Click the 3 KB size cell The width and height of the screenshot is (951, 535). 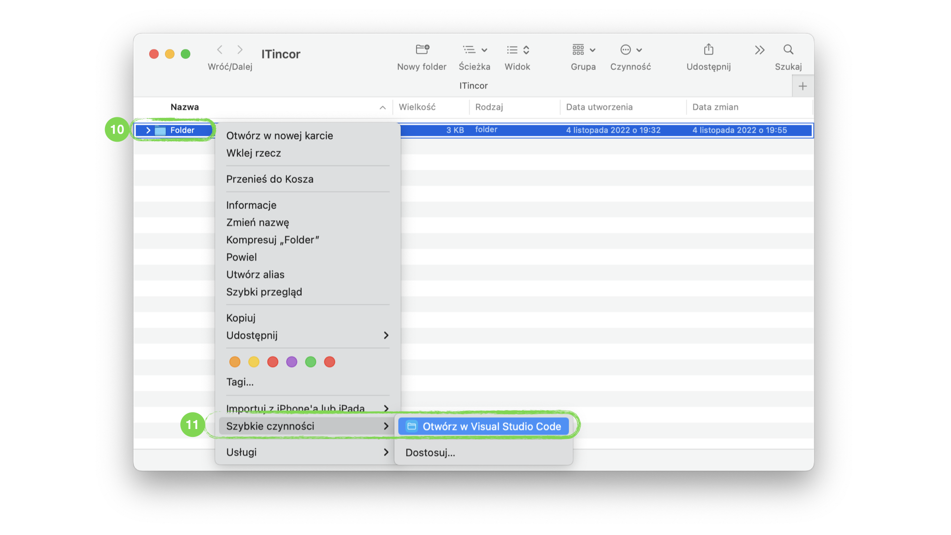tap(455, 130)
